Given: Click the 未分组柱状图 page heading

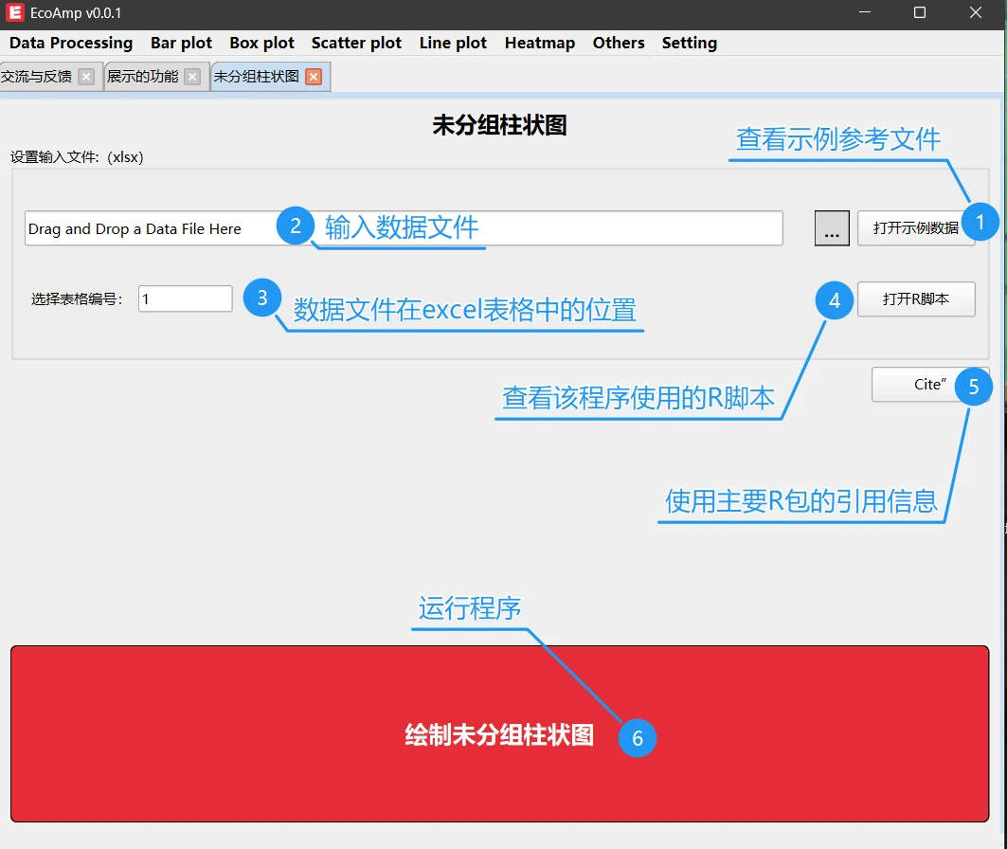Looking at the screenshot, I should (499, 124).
